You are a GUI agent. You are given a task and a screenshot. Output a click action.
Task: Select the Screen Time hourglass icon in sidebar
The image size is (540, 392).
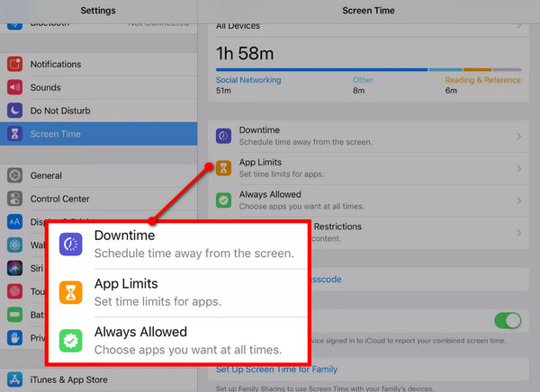click(14, 134)
